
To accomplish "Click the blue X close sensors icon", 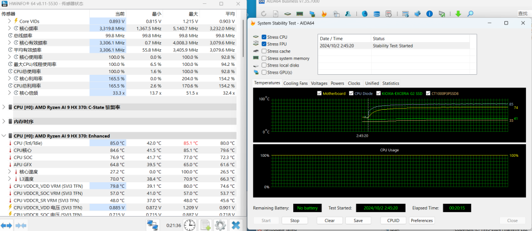I will [x=236, y=225].
